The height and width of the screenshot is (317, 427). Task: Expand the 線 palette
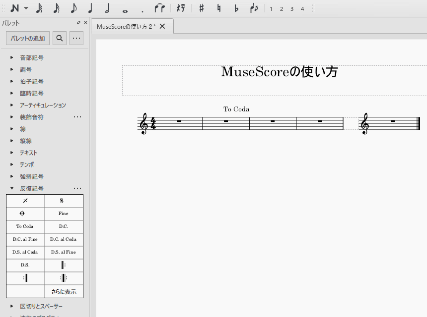click(12, 129)
